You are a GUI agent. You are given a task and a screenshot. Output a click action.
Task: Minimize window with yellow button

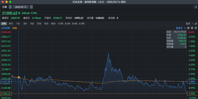(7, 2)
